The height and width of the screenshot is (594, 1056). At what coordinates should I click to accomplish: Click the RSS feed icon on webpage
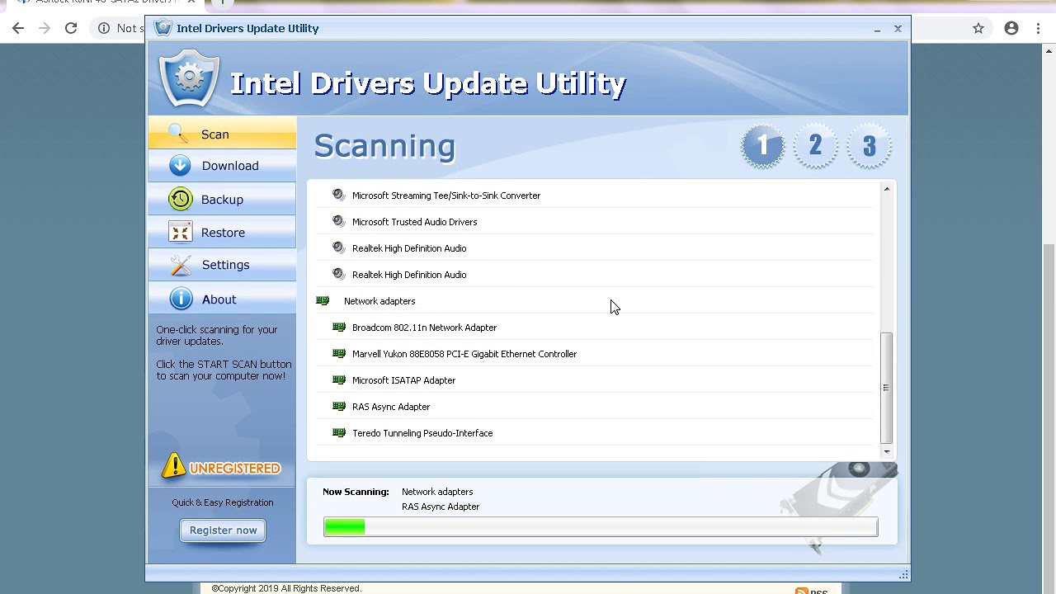(x=801, y=591)
